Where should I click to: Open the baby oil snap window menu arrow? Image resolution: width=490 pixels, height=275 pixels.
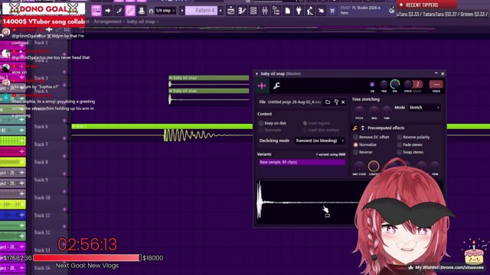click(257, 74)
